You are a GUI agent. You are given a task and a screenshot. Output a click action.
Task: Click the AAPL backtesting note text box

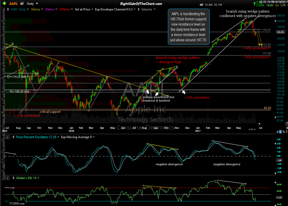[189, 27]
